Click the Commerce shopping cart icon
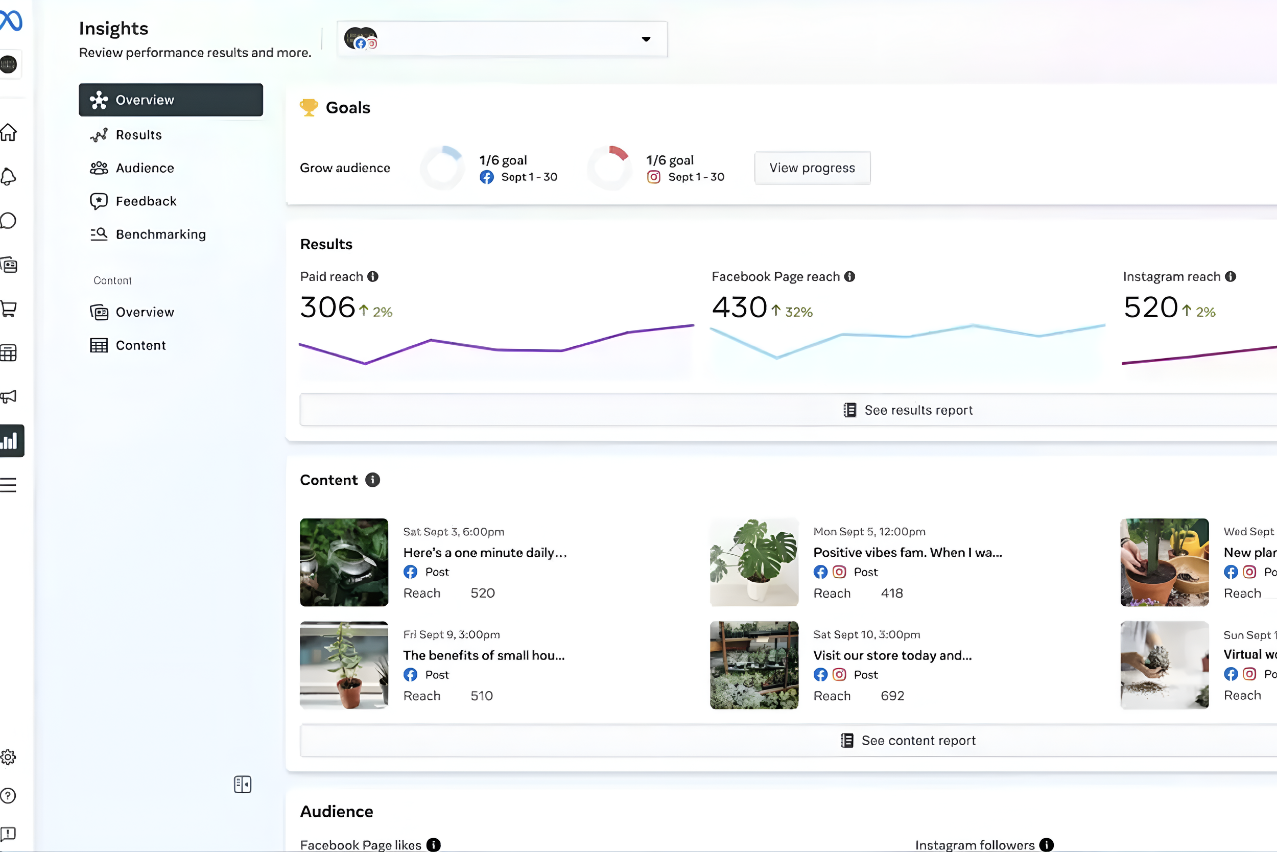The image size is (1277, 852). coord(9,309)
